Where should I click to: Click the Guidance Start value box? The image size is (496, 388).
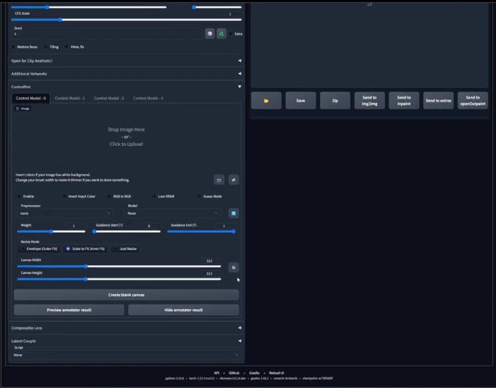[150, 226]
